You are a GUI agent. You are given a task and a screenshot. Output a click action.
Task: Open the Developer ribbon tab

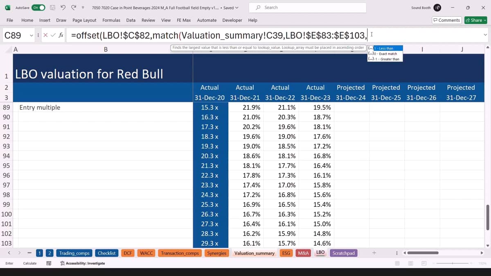tap(232, 20)
